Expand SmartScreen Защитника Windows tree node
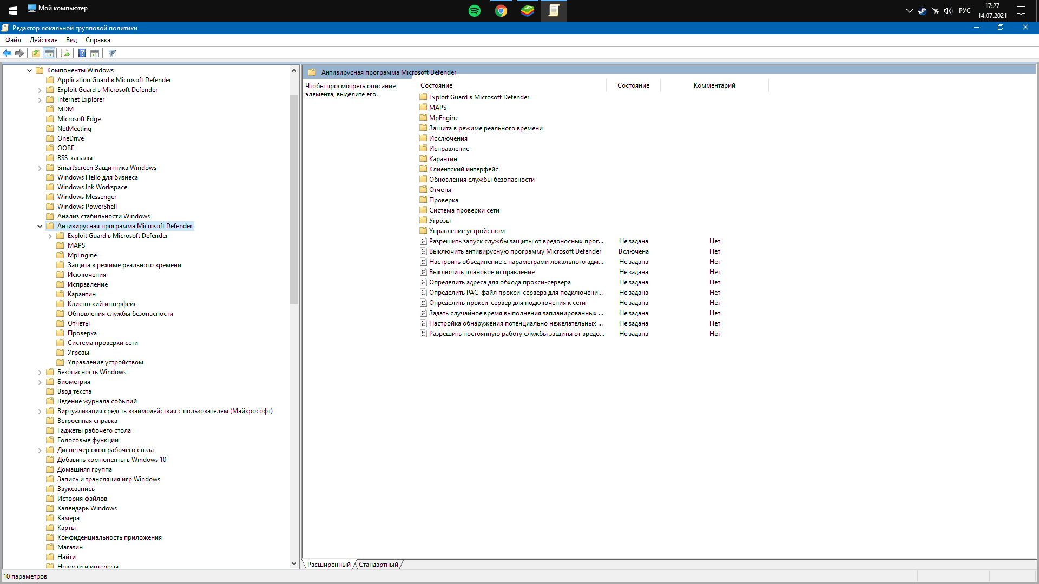 pyautogui.click(x=40, y=168)
